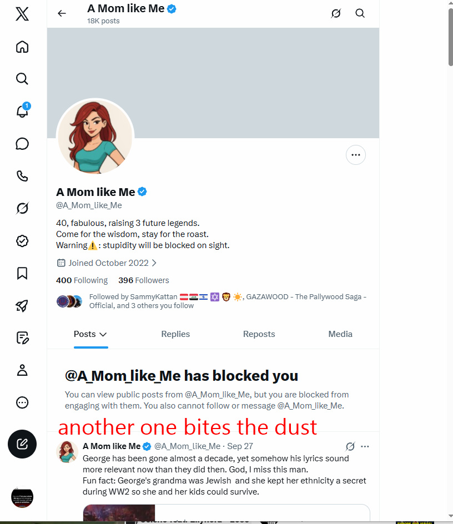Open the Explore search icon in sidebar
This screenshot has height=524, width=453.
22,79
